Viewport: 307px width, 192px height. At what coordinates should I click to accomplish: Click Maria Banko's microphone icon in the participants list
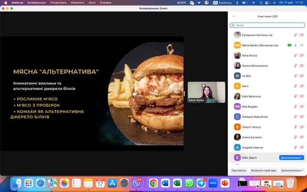(295, 45)
